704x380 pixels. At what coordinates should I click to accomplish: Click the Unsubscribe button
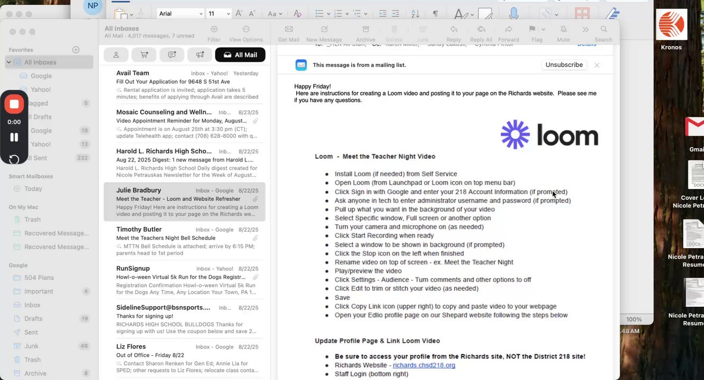564,65
